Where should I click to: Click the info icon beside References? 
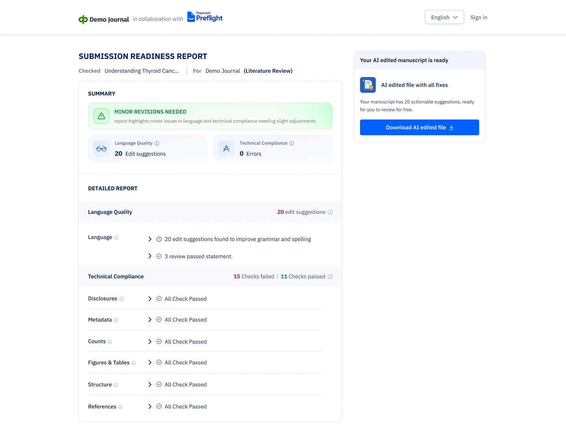[x=120, y=407]
